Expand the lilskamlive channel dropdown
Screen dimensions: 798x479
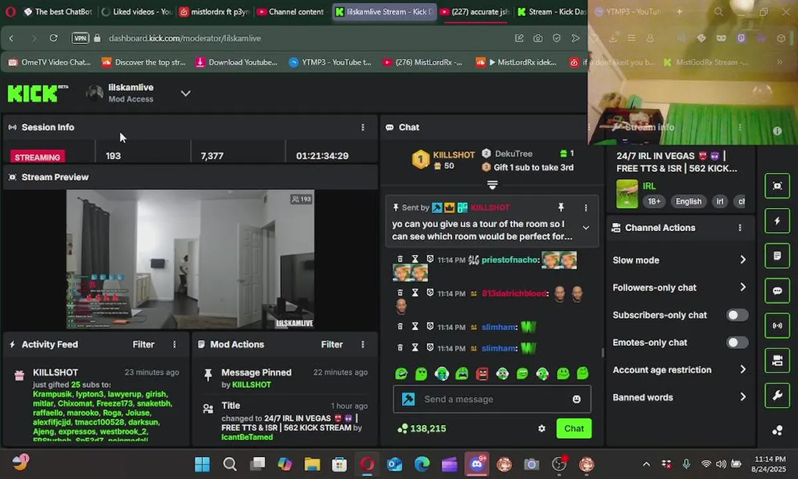(x=186, y=93)
